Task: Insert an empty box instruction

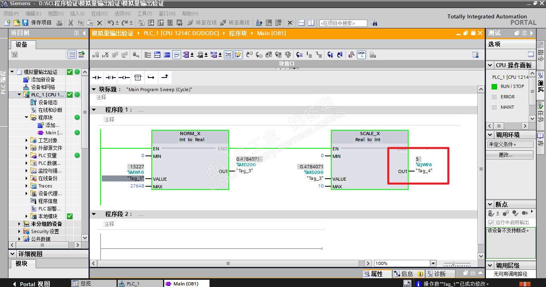Action: 138,77
